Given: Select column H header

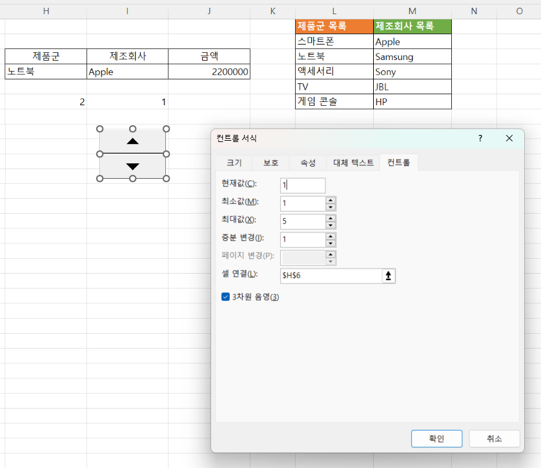Looking at the screenshot, I should pyautogui.click(x=46, y=11).
